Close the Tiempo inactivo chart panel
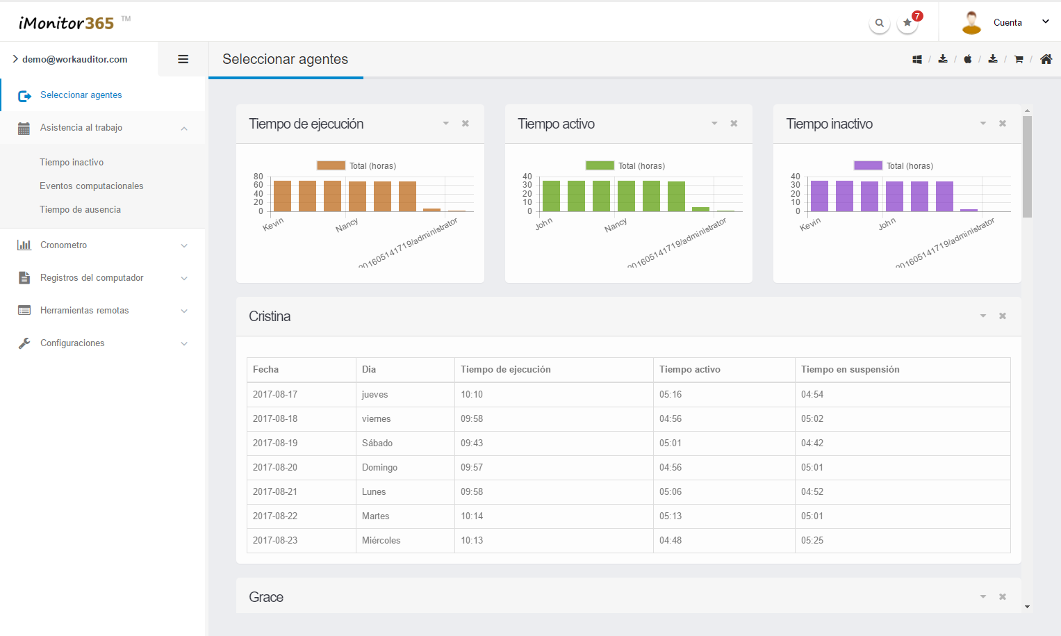Screen dimensions: 1061x636 1003,124
